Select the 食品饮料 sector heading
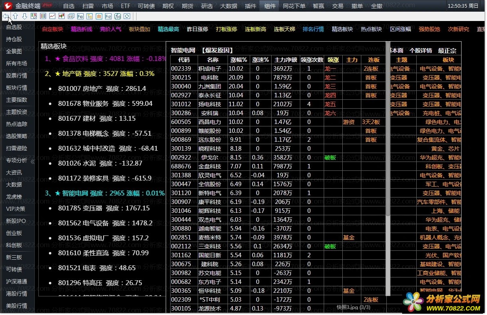487x315 pixels. [106, 59]
